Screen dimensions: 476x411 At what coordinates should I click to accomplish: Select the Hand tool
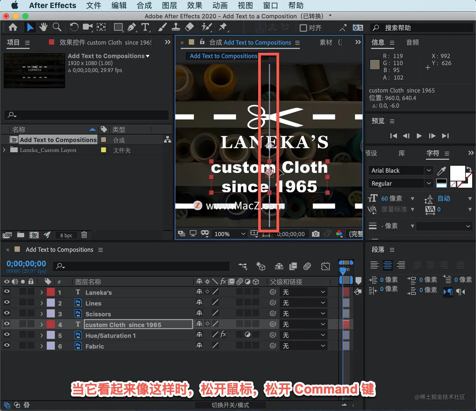pos(43,27)
